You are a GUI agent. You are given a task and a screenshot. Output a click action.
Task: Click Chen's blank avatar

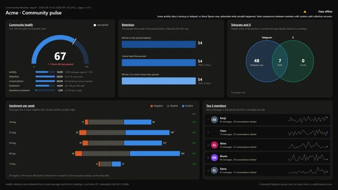pos(214,133)
